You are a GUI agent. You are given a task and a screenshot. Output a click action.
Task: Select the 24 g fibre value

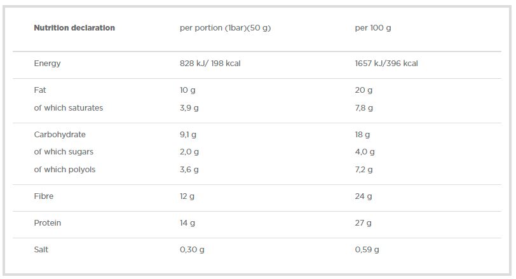363,196
